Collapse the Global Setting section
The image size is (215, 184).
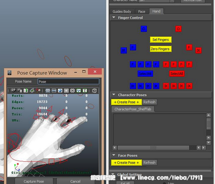[113, 174]
